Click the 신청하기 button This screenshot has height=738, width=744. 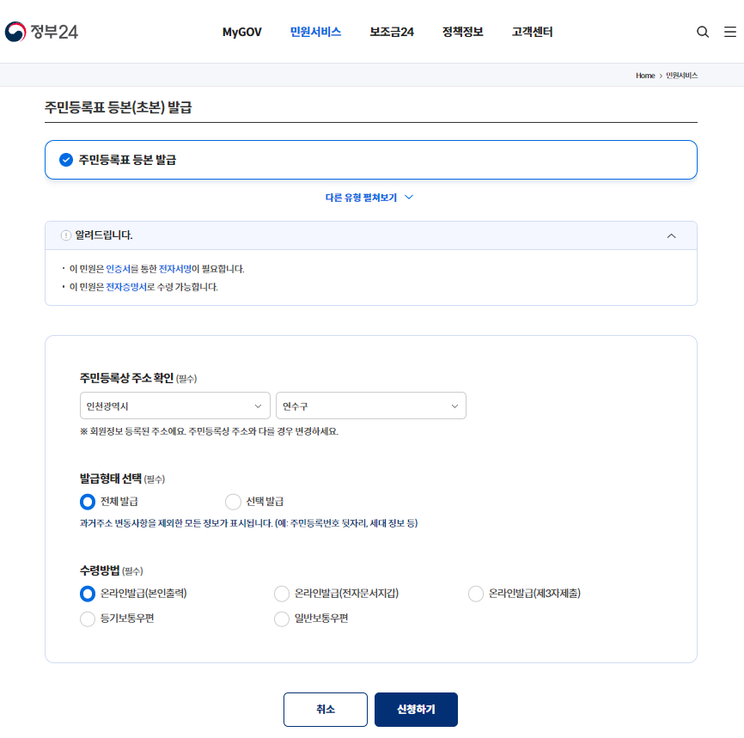(416, 710)
